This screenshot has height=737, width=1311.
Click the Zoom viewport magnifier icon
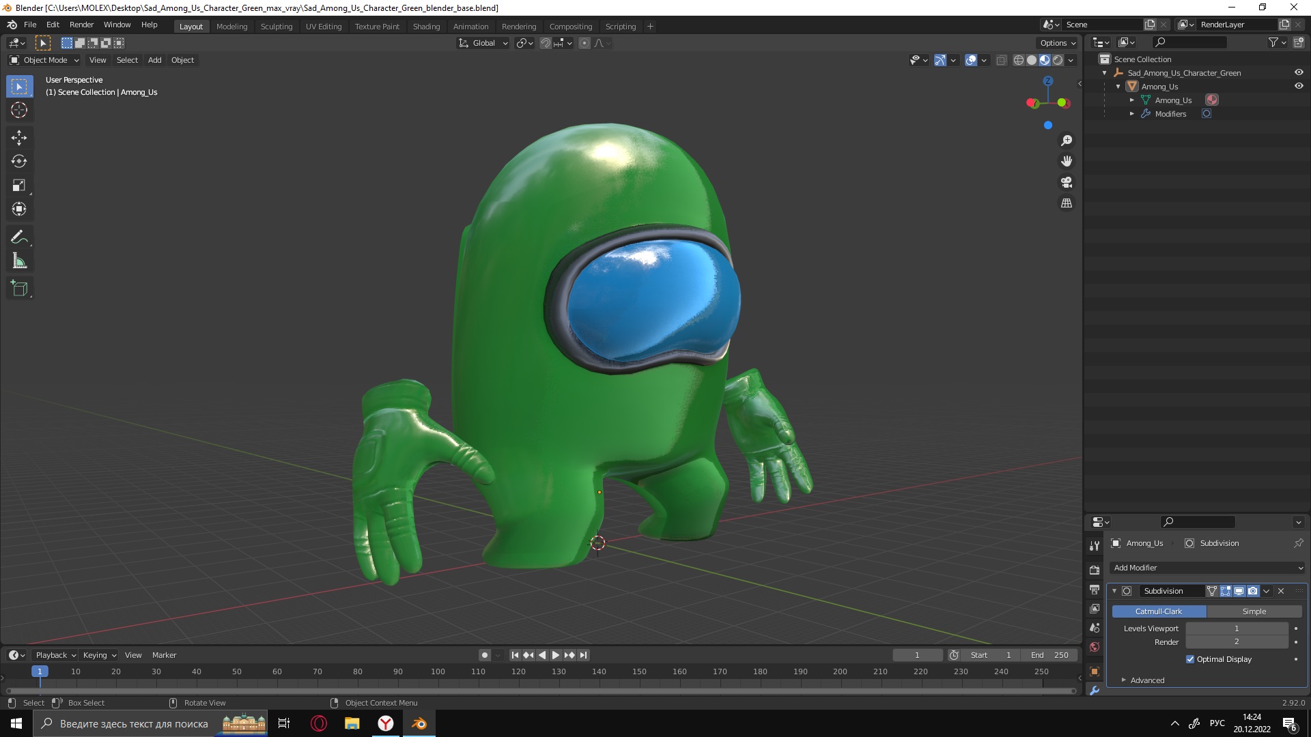[x=1067, y=141]
